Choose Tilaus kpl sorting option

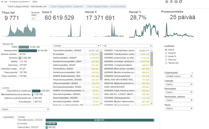(166, 60)
